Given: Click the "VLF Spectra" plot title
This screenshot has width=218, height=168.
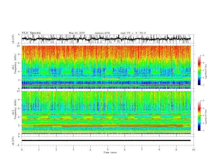Looking at the screenshot, I should pyautogui.click(x=31, y=33).
